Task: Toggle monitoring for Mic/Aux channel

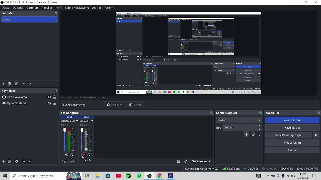Action: [89, 155]
